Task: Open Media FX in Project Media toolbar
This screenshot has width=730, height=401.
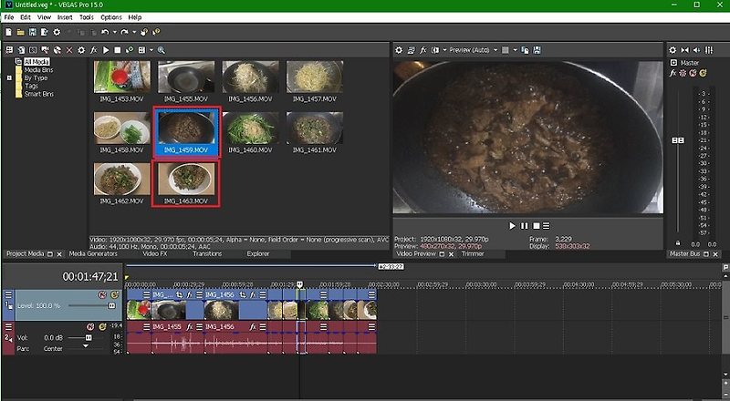Action: coord(94,50)
